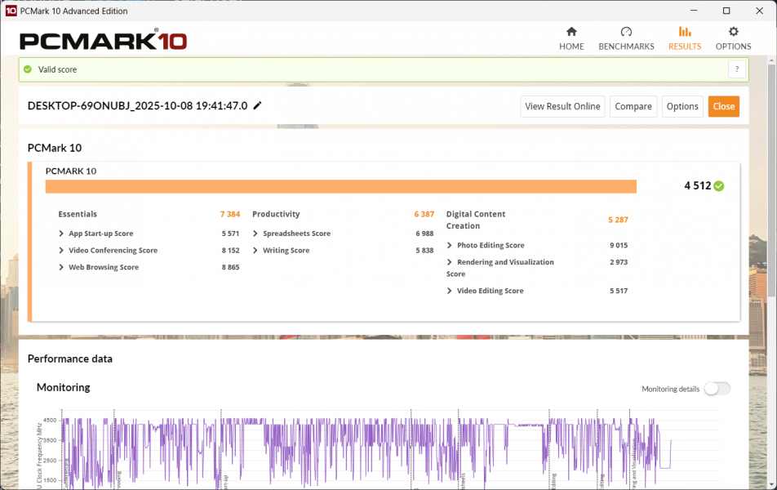The image size is (777, 490).
Task: Open the Benchmarks gauge icon
Action: 626,32
